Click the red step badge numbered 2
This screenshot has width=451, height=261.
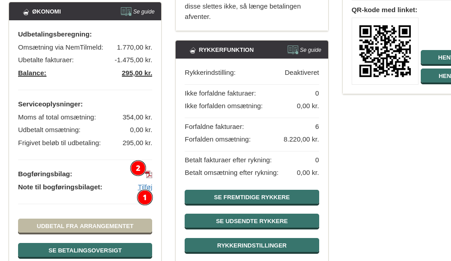(138, 168)
